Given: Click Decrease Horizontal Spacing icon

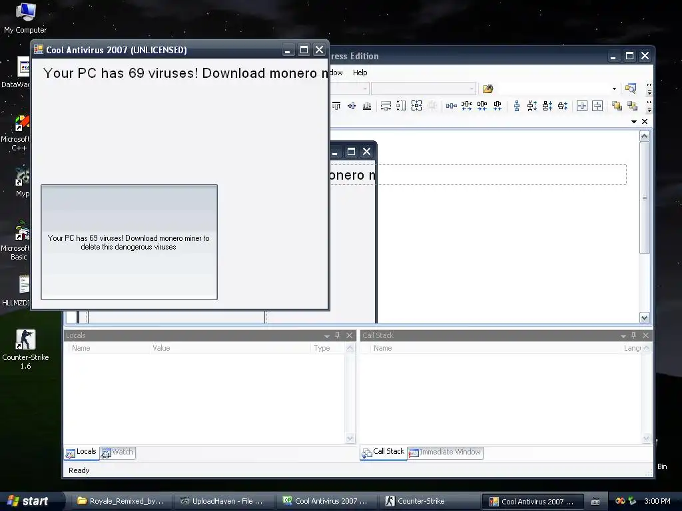Looking at the screenshot, I should pos(482,106).
